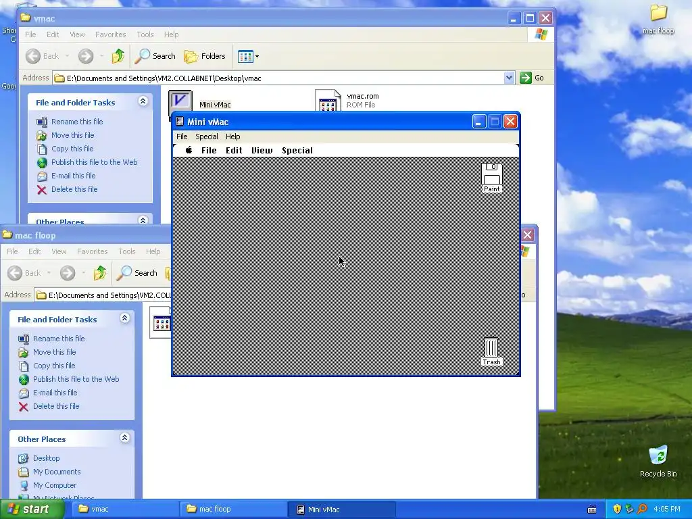This screenshot has width=692, height=519.
Task: Click mac floop address bar path
Action: click(109, 295)
